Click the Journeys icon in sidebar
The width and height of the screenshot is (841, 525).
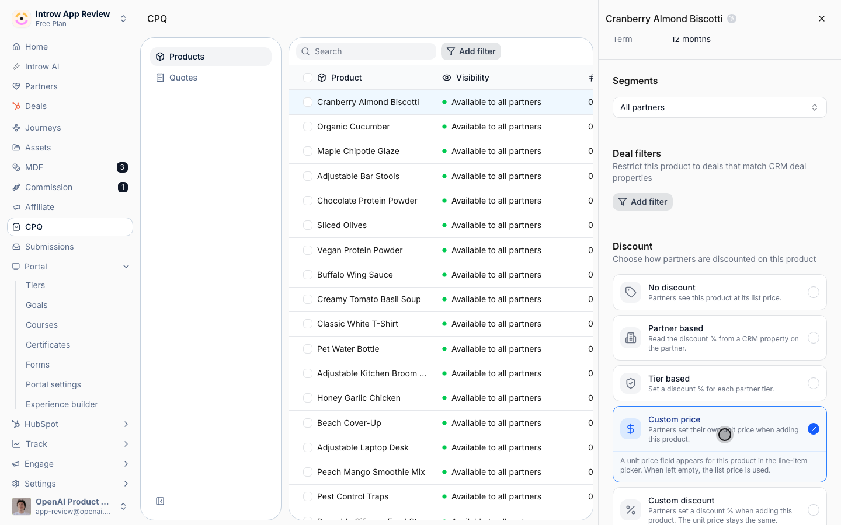coord(16,128)
